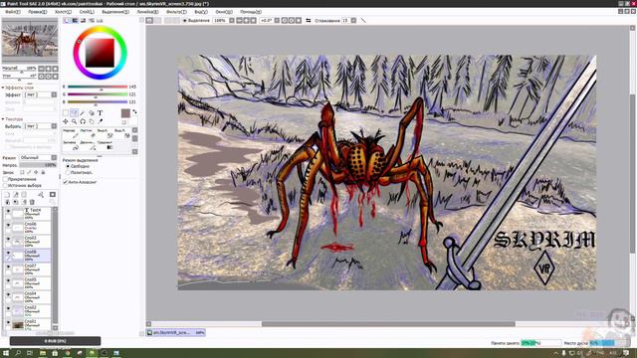The width and height of the screenshot is (637, 358).
Task: Hide the Text4 layer
Action: pyautogui.click(x=8, y=211)
